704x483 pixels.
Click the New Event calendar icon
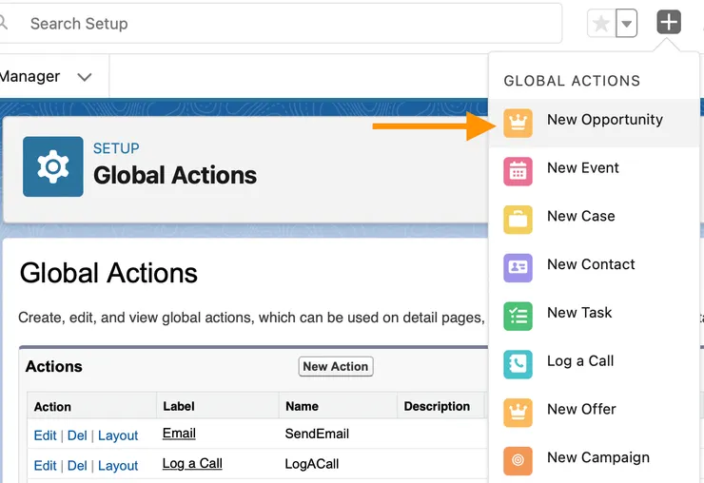[x=518, y=170]
